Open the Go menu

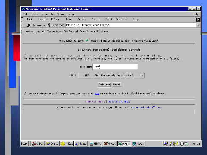tap(53, 14)
